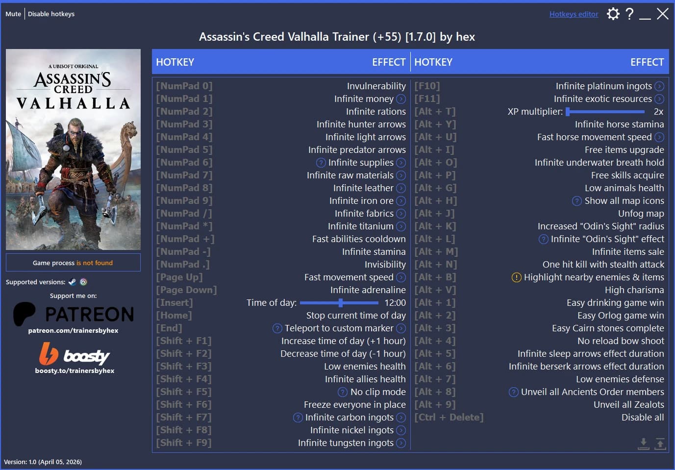
Task: Click help icon before No clip mode
Action: [343, 392]
